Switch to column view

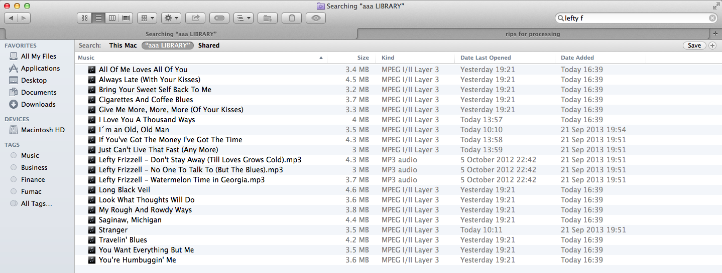112,18
